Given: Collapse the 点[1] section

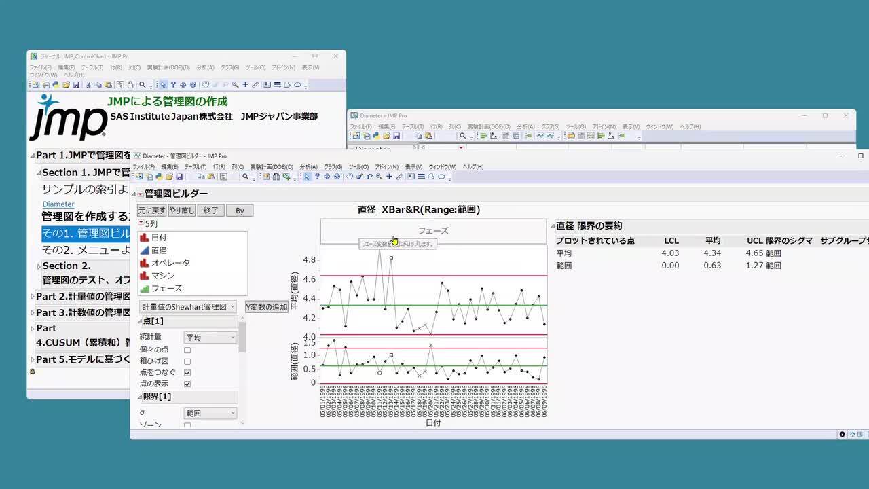Looking at the screenshot, I should [141, 321].
